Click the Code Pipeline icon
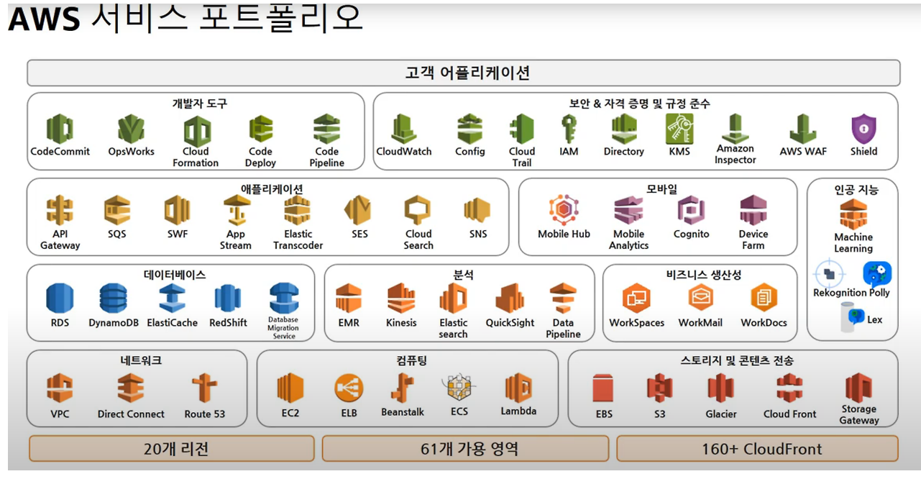 point(326,129)
